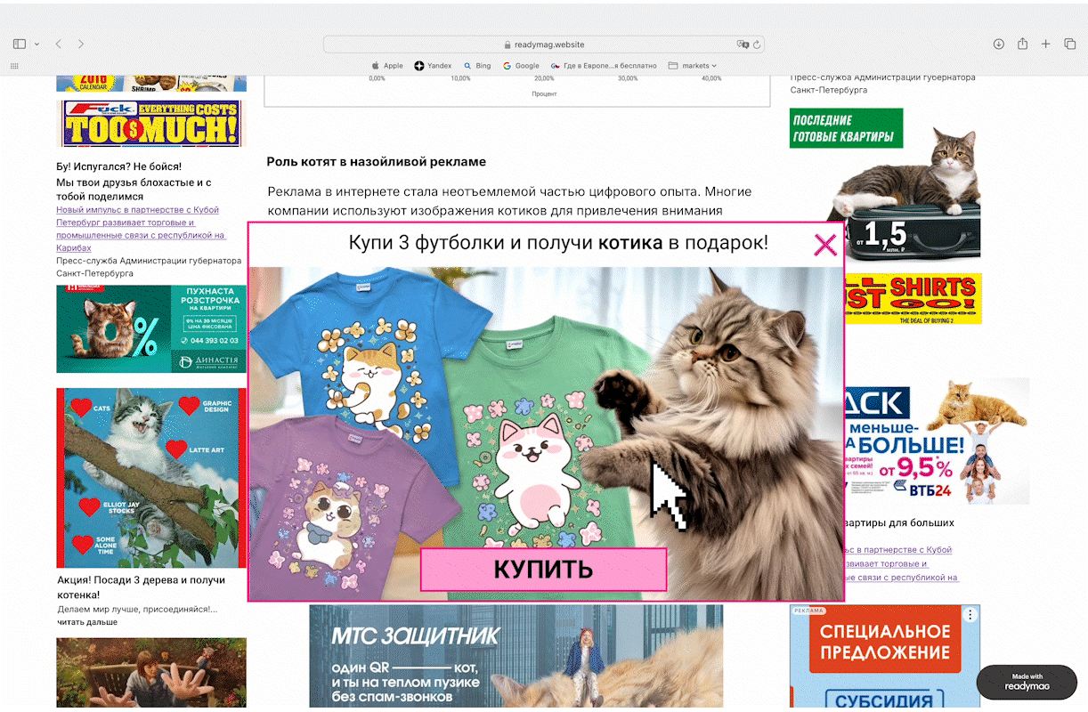Viewport: 1088px width, 712px height.
Task: Open the Bing bookmark
Action: (x=477, y=66)
